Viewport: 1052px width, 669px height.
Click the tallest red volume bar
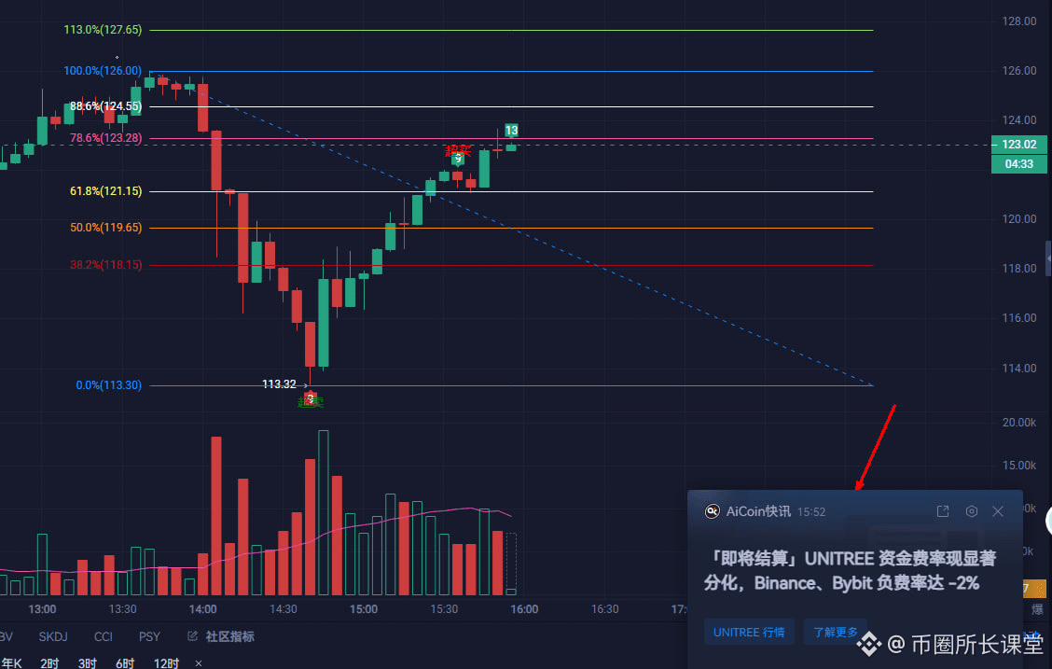[x=216, y=516]
